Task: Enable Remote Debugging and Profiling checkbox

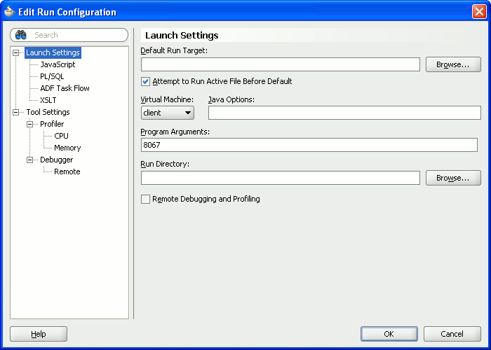Action: pyautogui.click(x=146, y=199)
